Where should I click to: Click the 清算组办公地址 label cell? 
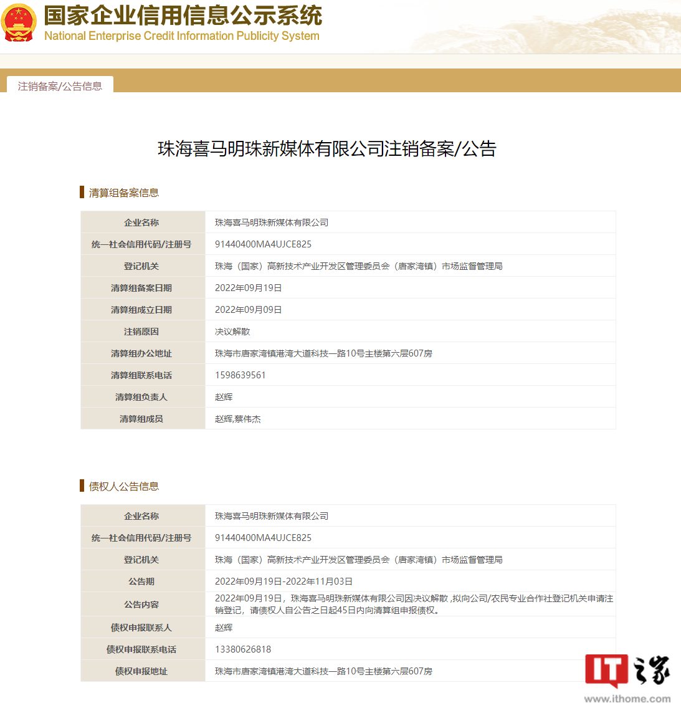(143, 353)
